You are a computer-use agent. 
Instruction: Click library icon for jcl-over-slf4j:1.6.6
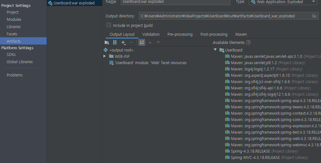point(227,81)
